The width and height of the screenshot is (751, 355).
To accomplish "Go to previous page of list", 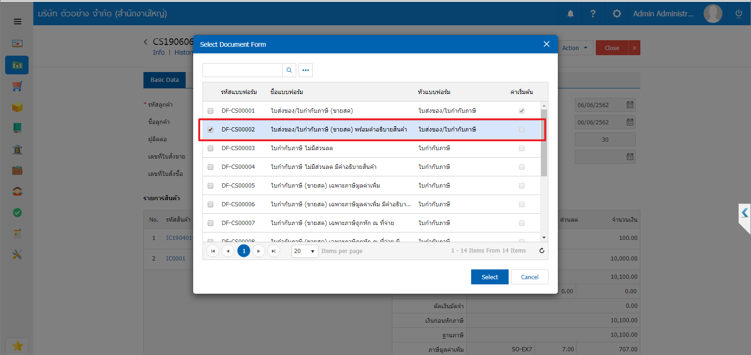I will click(228, 251).
